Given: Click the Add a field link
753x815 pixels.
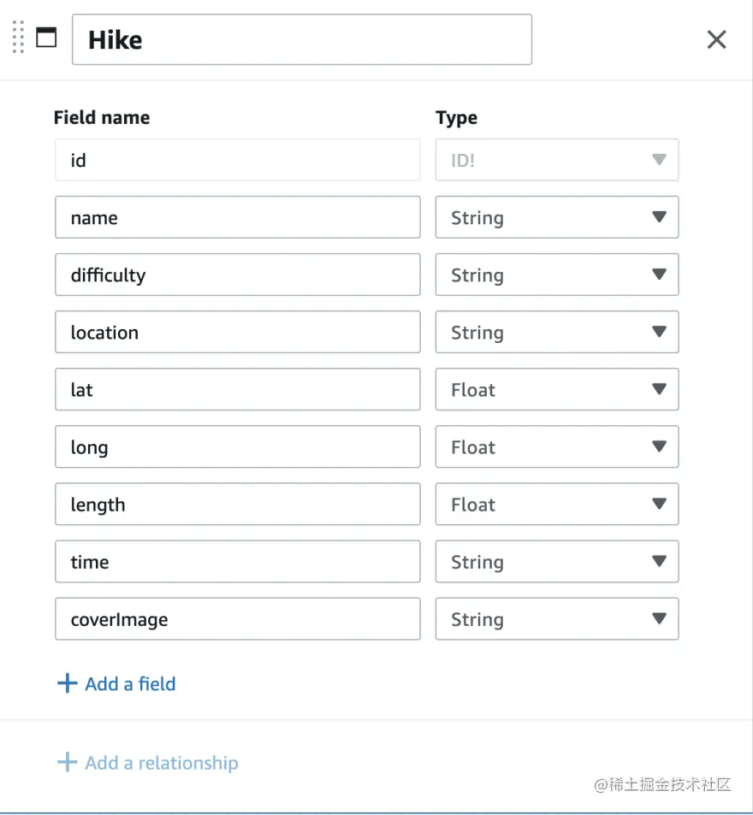Looking at the screenshot, I should pos(130,683).
